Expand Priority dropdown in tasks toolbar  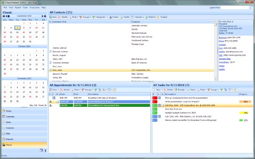180,90
